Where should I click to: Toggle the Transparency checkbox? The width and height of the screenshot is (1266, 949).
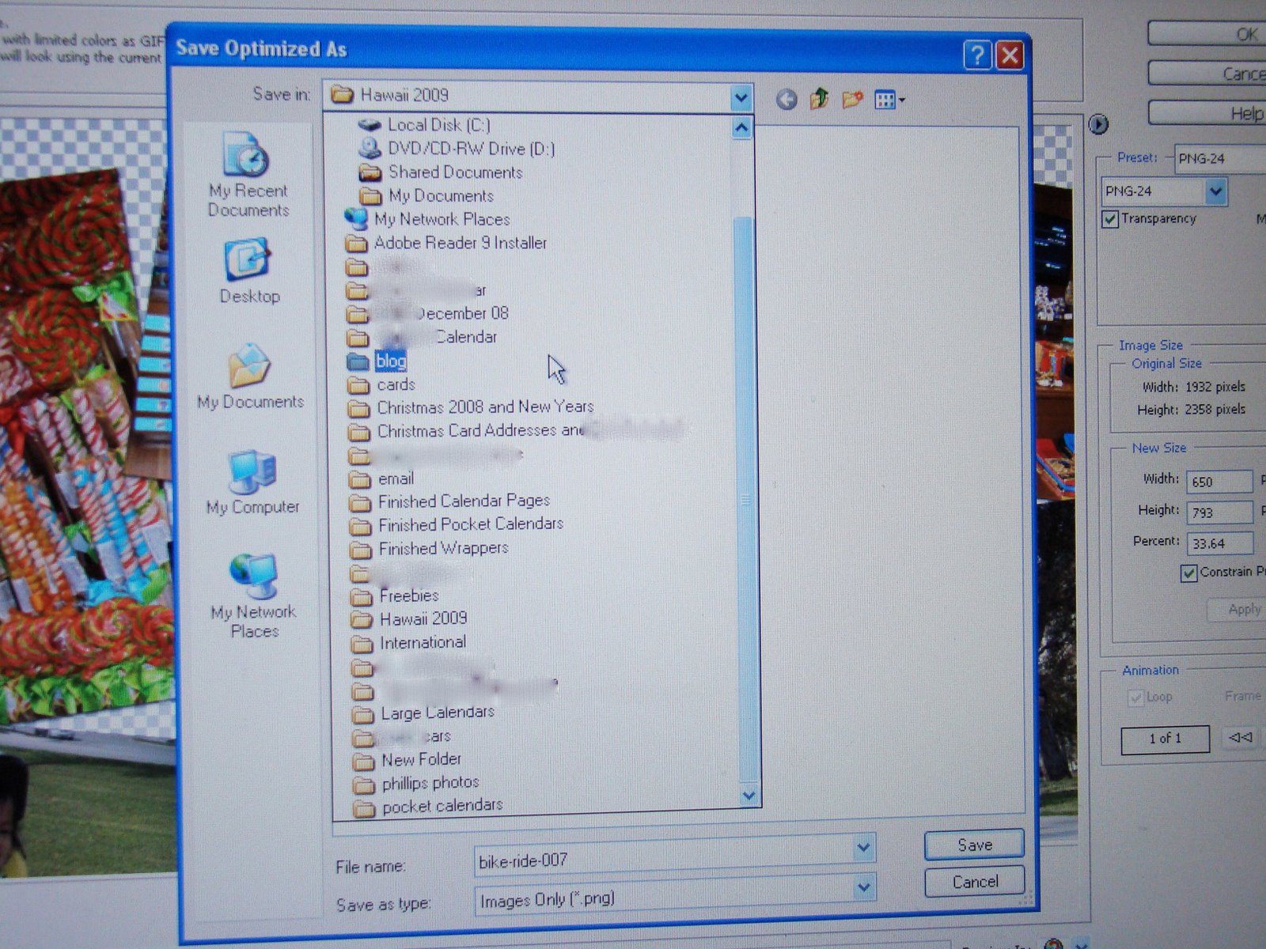[x=1110, y=219]
